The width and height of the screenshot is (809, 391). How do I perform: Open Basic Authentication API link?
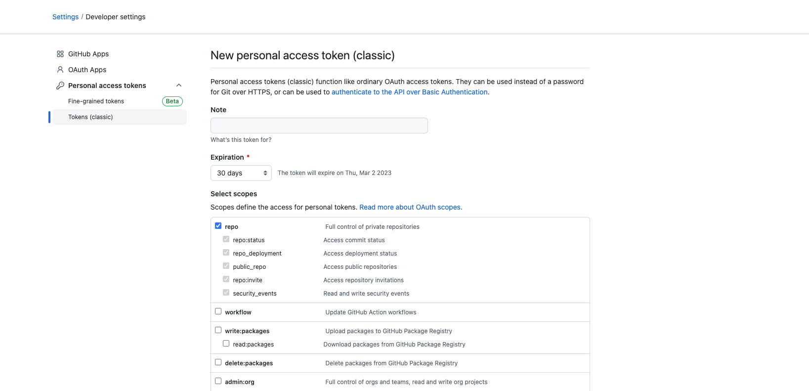409,92
